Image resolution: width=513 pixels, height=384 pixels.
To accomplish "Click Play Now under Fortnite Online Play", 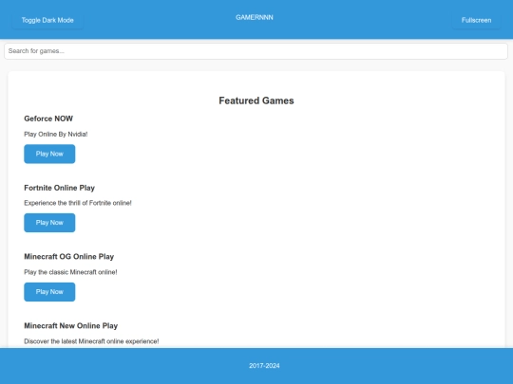I will (49, 223).
